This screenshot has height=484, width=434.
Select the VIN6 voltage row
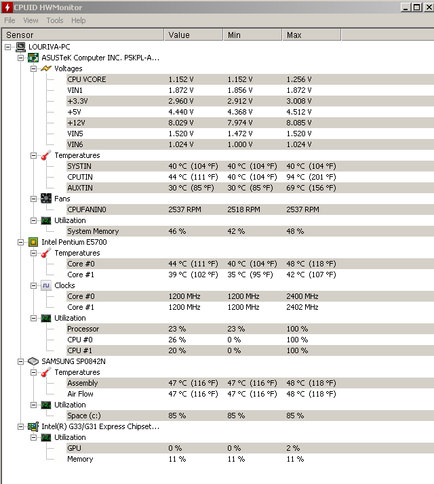(250, 144)
